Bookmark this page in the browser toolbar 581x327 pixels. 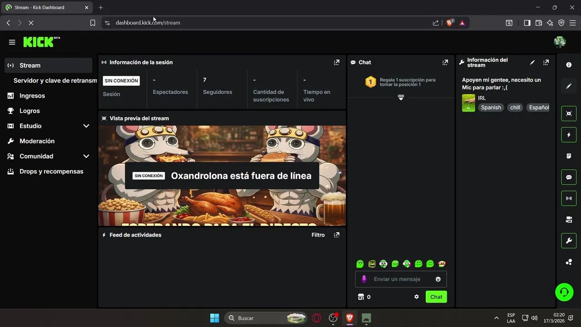point(93,23)
